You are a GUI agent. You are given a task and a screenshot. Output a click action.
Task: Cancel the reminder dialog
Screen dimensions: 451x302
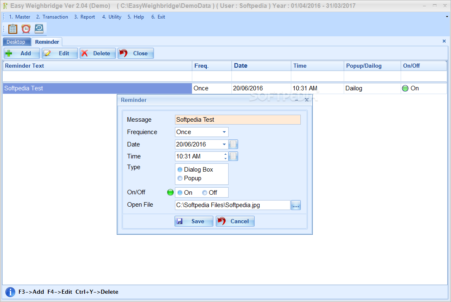pyautogui.click(x=235, y=221)
